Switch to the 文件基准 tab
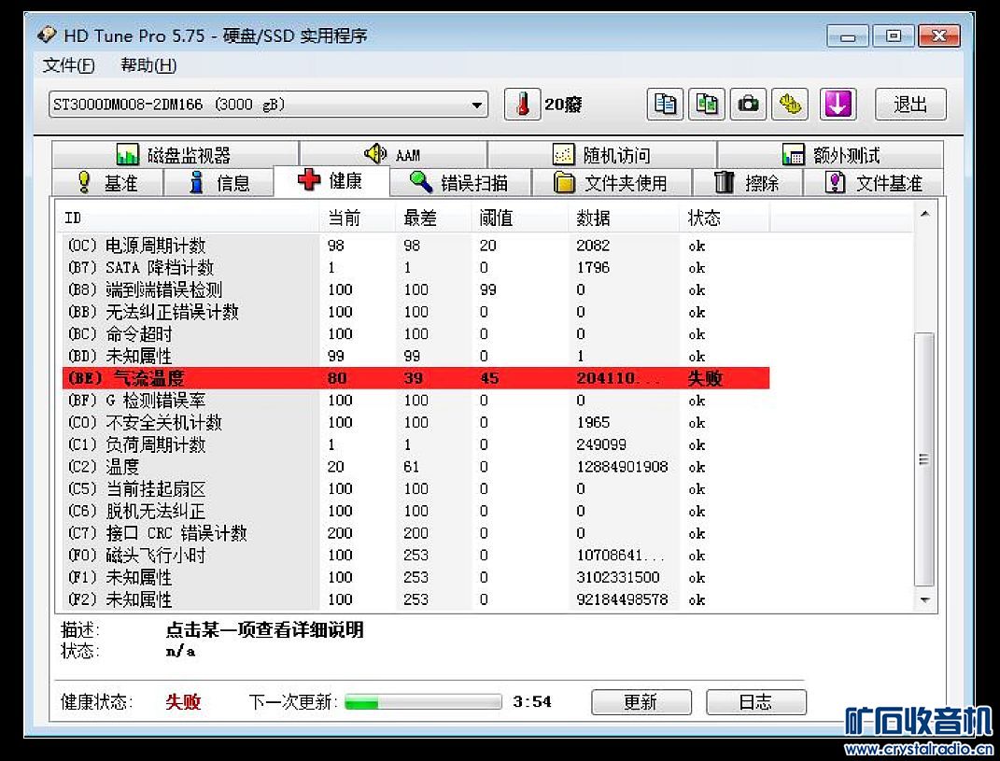The width and height of the screenshot is (1000, 761). 874,183
